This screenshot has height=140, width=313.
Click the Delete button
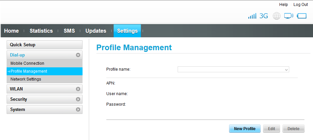click(x=294, y=129)
